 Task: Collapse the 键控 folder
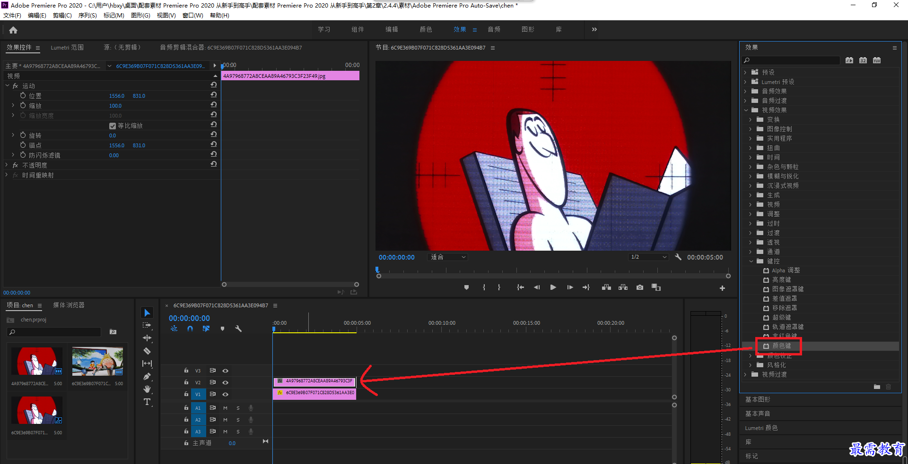[x=751, y=261]
